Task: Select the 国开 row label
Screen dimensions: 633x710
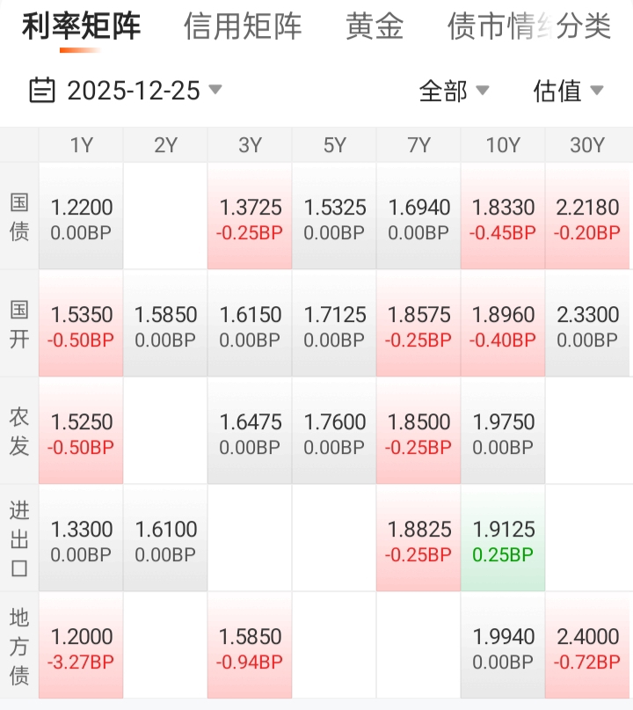Action: 19,324
